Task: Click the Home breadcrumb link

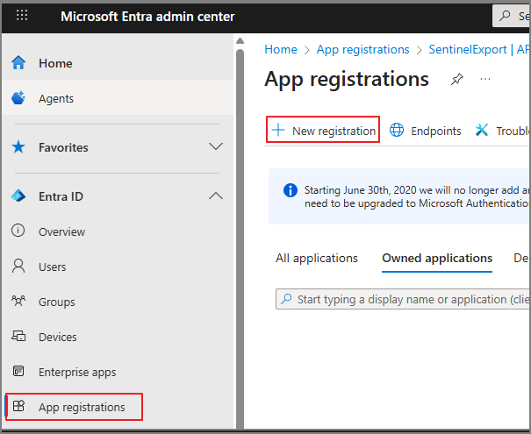Action: [x=281, y=49]
